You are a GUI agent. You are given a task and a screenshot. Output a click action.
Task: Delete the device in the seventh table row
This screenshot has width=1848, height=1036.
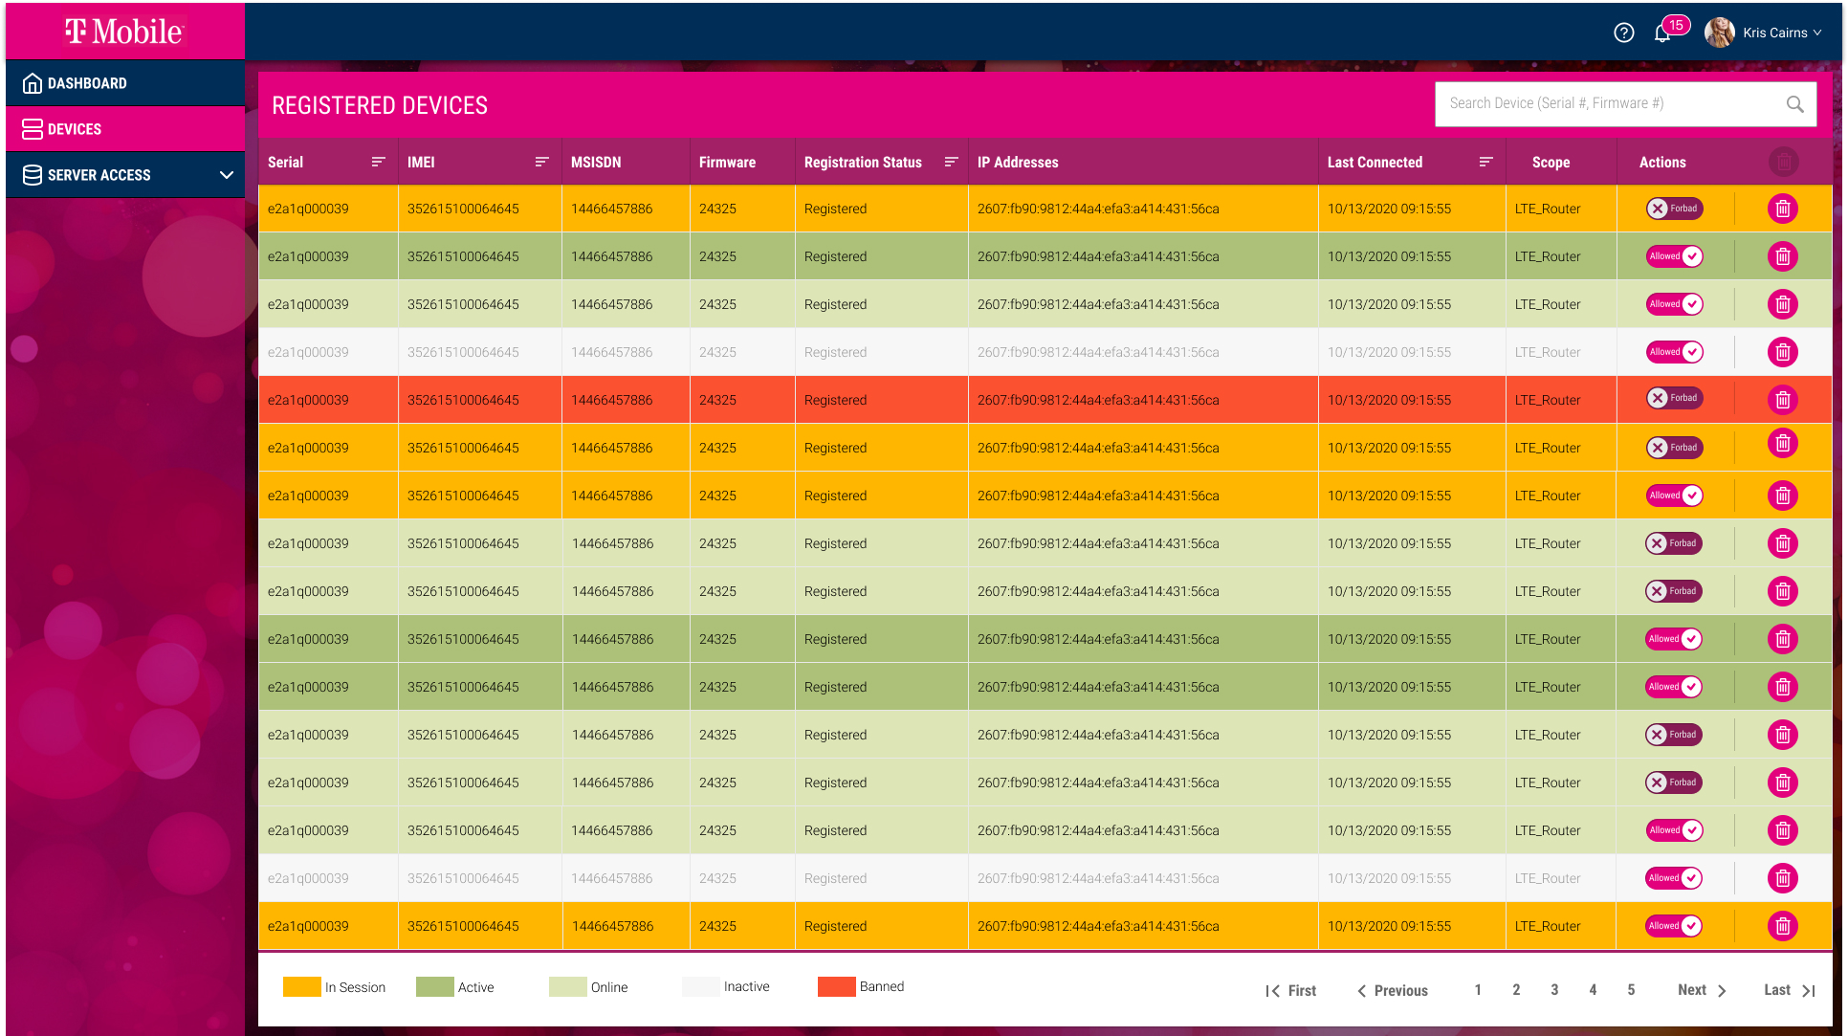1783,496
